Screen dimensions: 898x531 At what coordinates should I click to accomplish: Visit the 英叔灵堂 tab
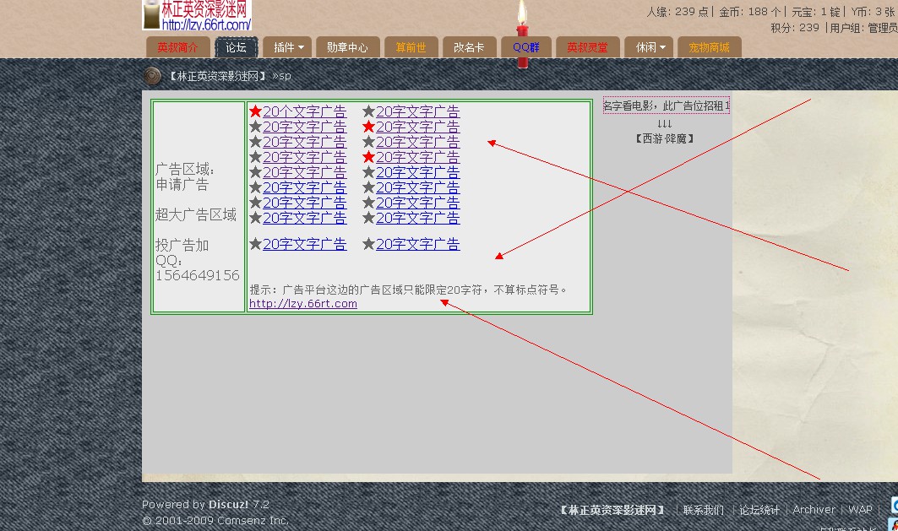click(588, 47)
